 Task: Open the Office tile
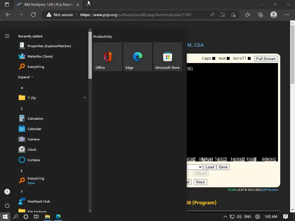coord(108,57)
